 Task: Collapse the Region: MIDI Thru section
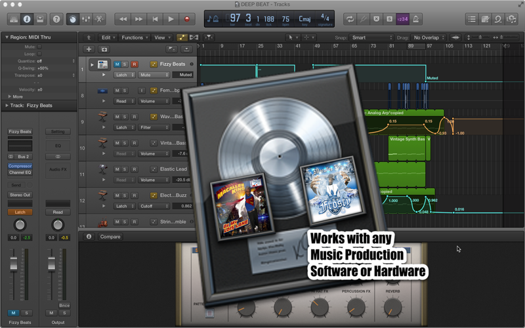tap(7, 37)
